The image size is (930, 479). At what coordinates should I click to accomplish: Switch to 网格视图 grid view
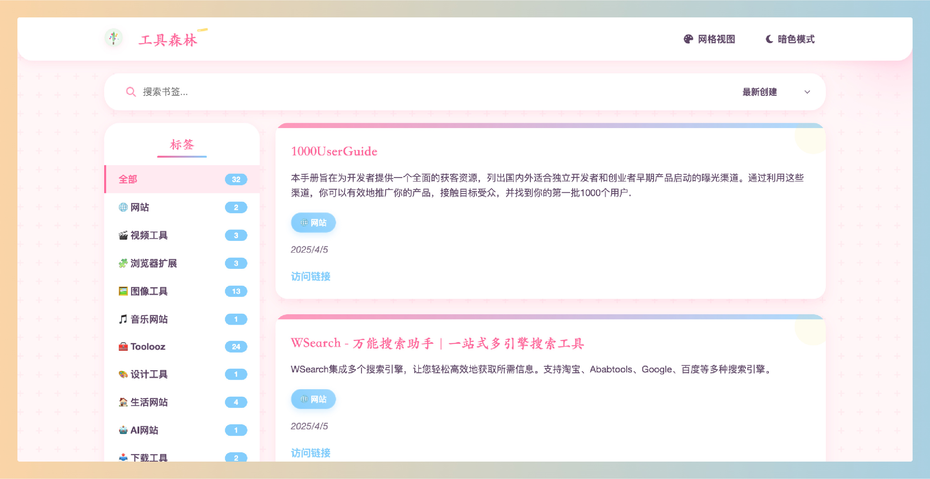pos(716,39)
